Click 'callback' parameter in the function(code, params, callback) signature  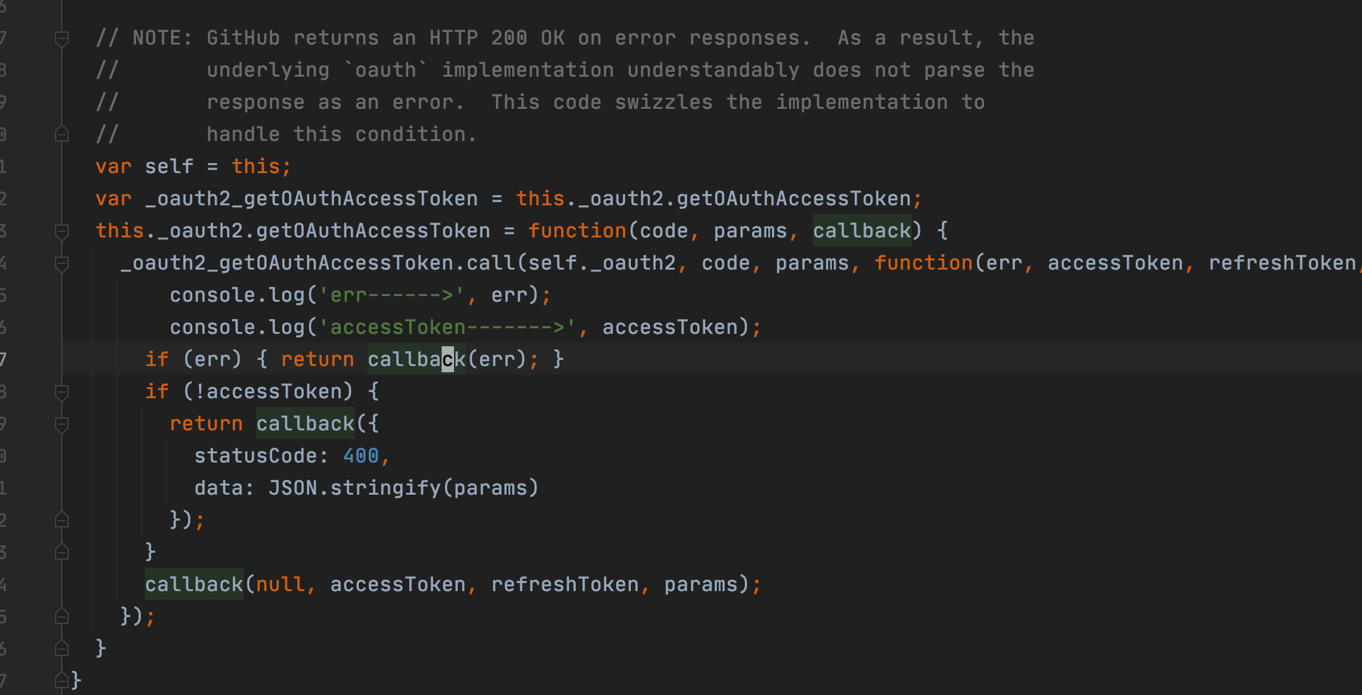862,231
